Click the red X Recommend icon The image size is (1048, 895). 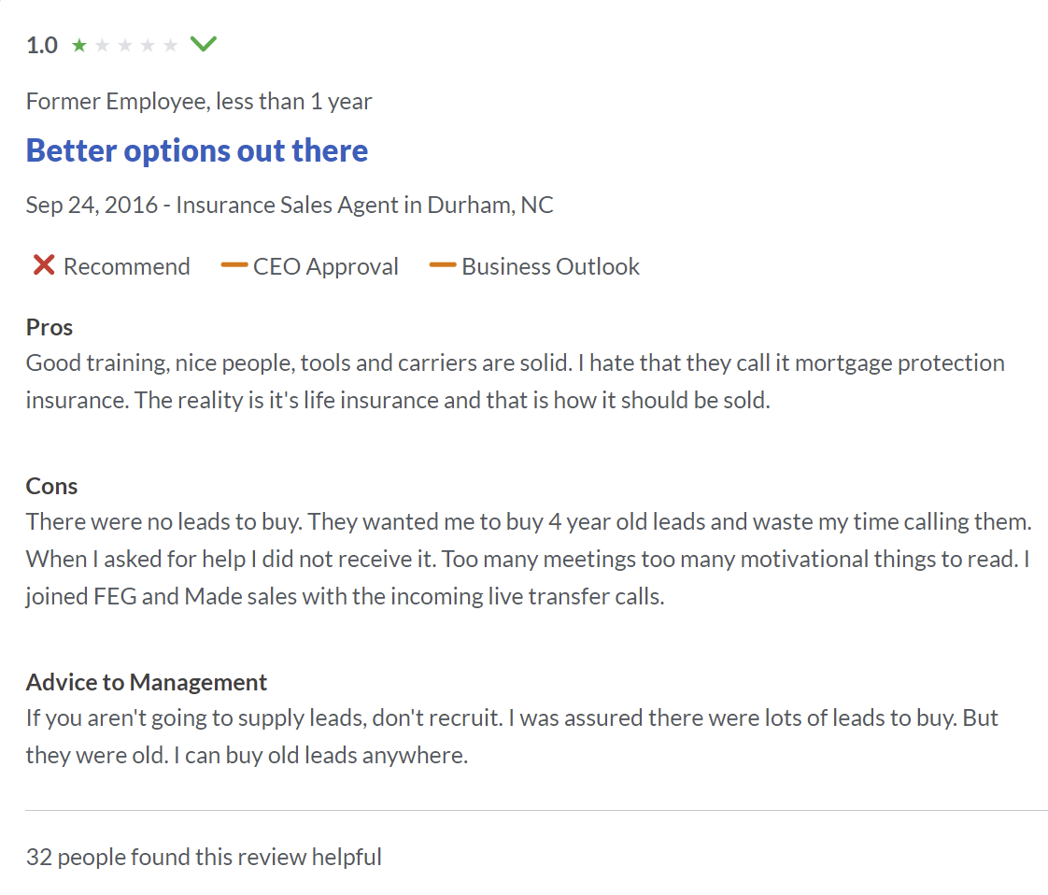pos(43,266)
